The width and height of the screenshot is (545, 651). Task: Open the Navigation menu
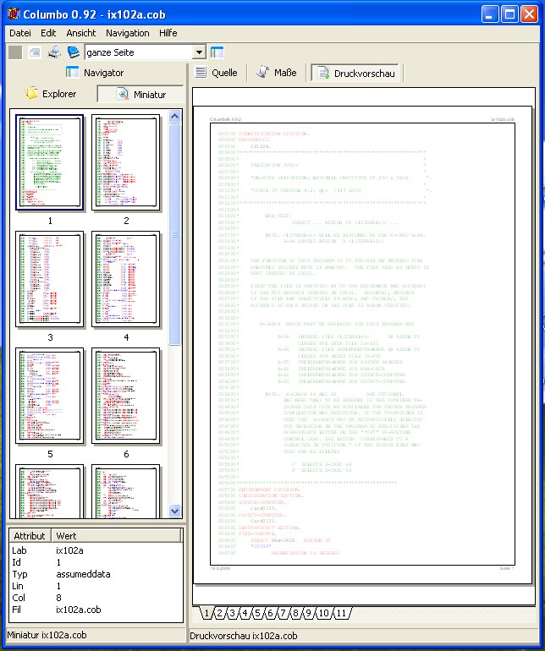[x=127, y=33]
